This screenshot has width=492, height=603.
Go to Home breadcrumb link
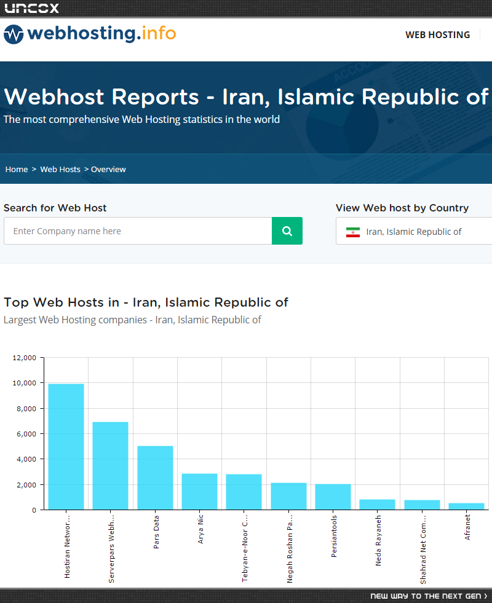17,169
